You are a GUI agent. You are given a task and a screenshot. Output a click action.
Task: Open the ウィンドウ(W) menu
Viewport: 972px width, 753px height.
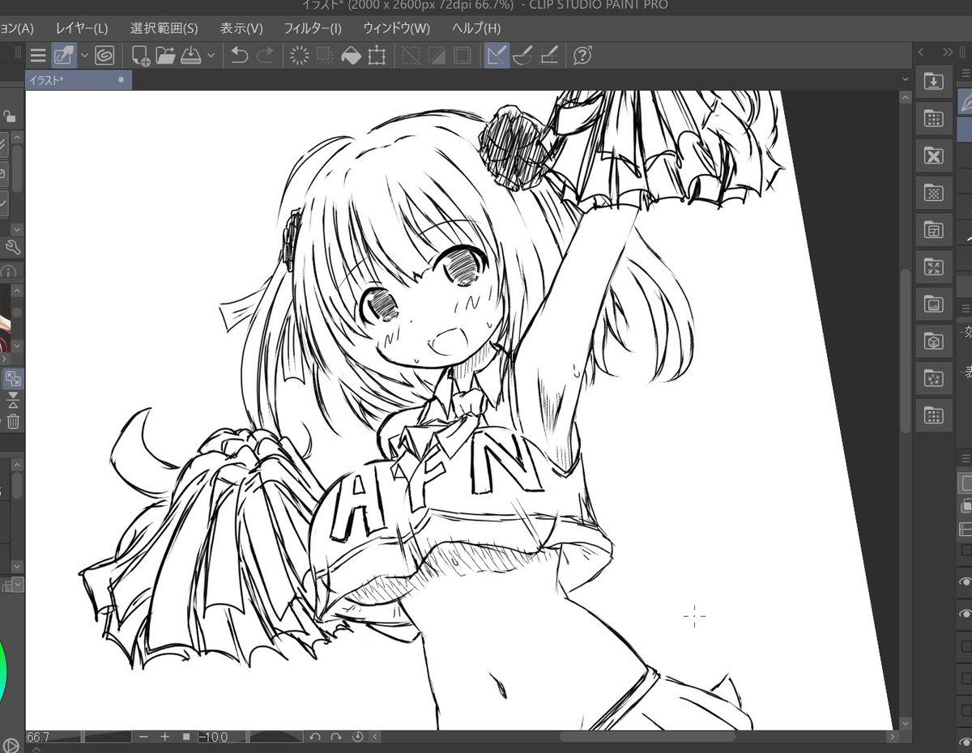[396, 28]
